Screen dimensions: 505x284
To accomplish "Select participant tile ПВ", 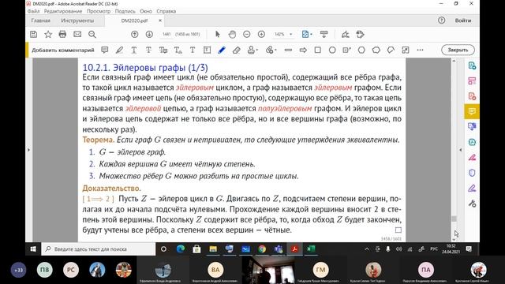I will coord(44,270).
